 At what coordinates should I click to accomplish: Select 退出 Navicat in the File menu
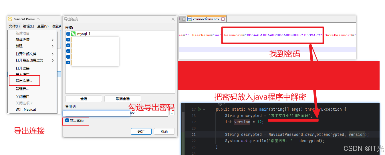(x=32, y=110)
